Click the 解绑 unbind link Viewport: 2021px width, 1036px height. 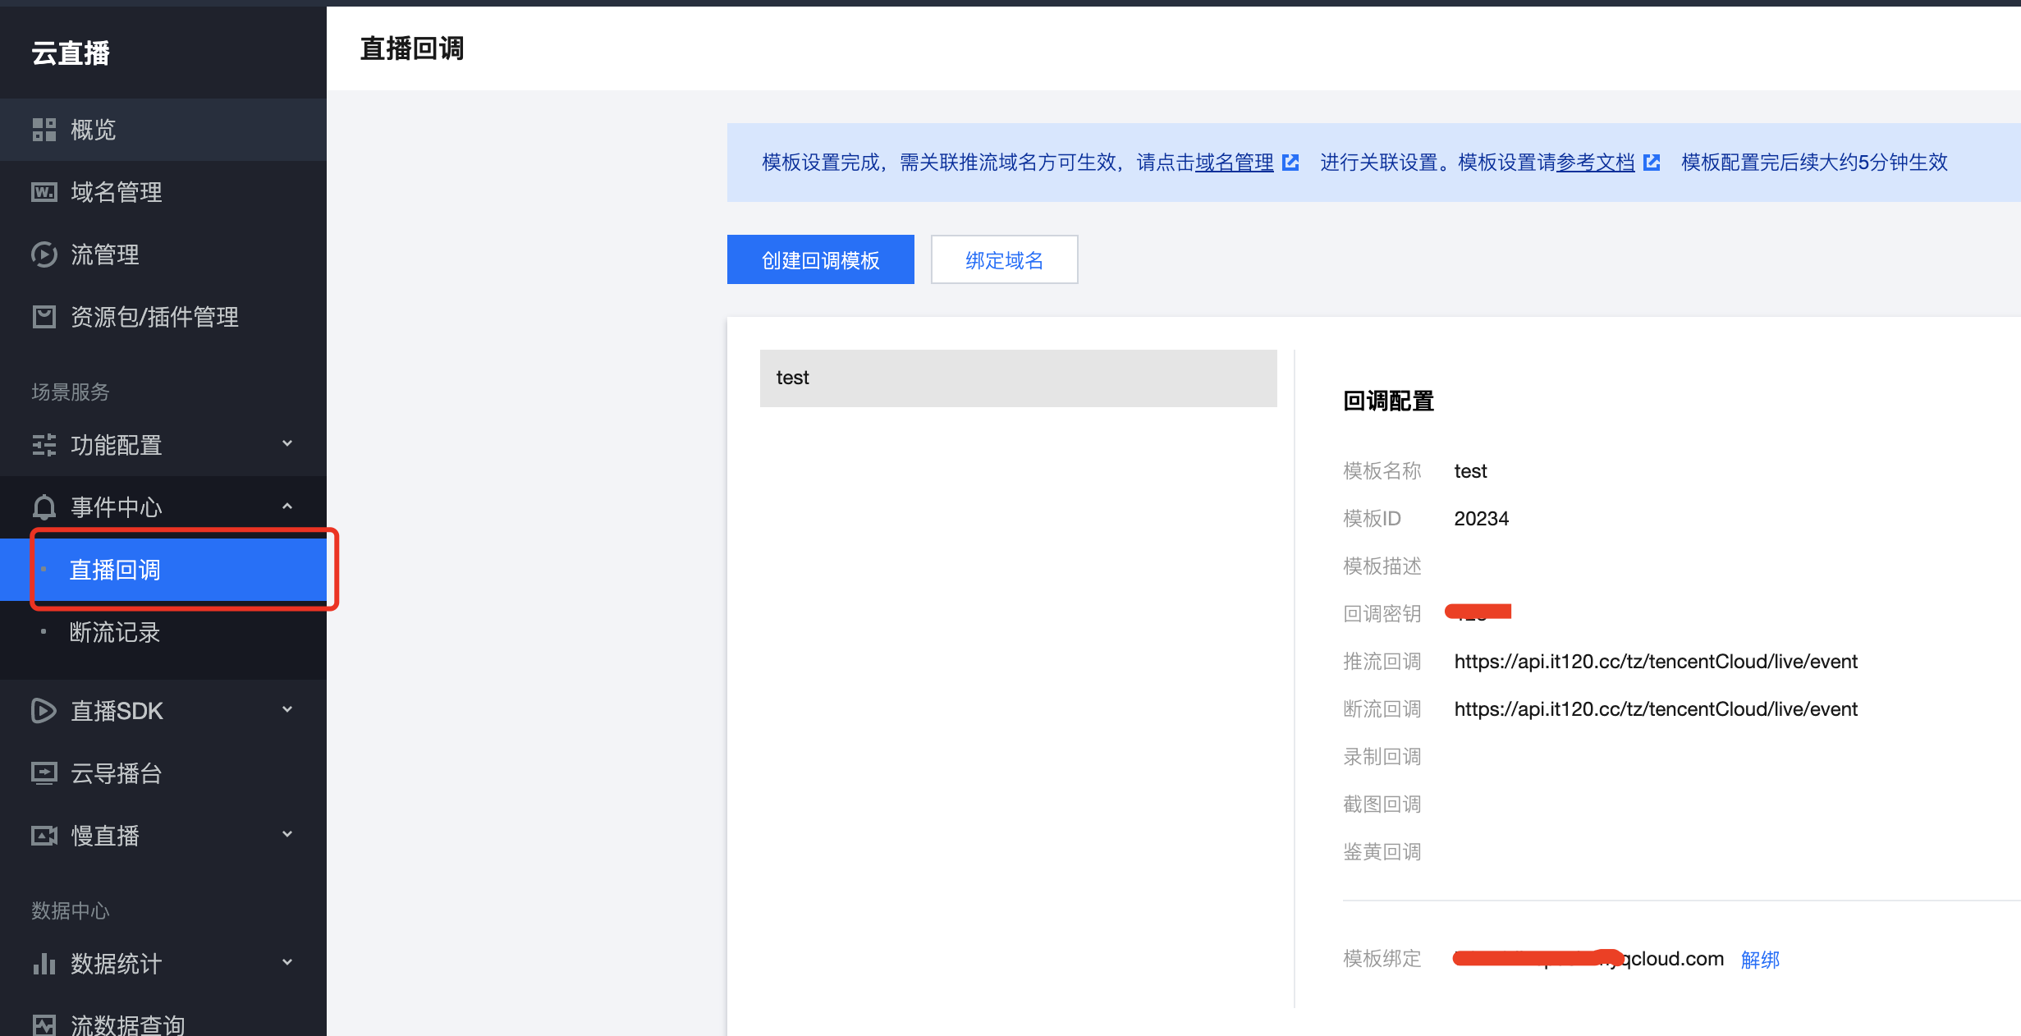pyautogui.click(x=1760, y=959)
